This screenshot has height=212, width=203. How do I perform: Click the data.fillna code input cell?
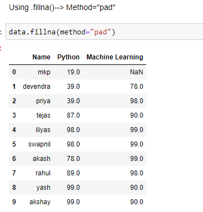[x=105, y=32]
